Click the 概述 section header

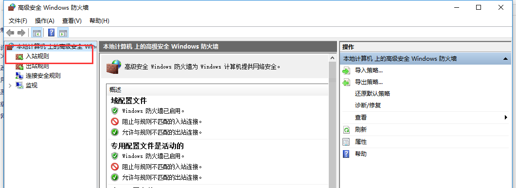(x=115, y=90)
